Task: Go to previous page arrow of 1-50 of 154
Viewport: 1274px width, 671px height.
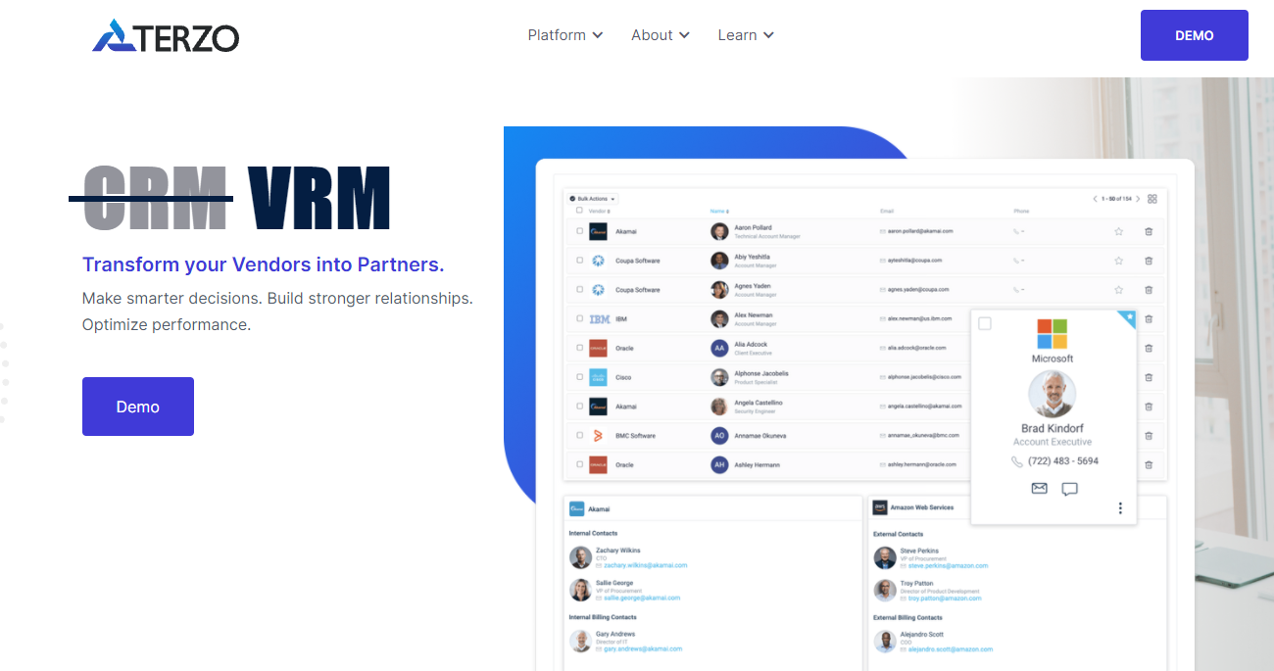Action: click(x=1096, y=199)
